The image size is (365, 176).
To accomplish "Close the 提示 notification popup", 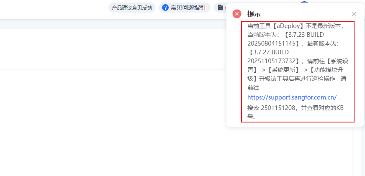I will coord(354,14).
